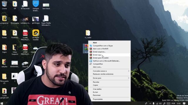Image resolution: width=188 pixels, height=105 pixels.
Task: Open Propriedades from the context menu
Action: [x=110, y=99]
